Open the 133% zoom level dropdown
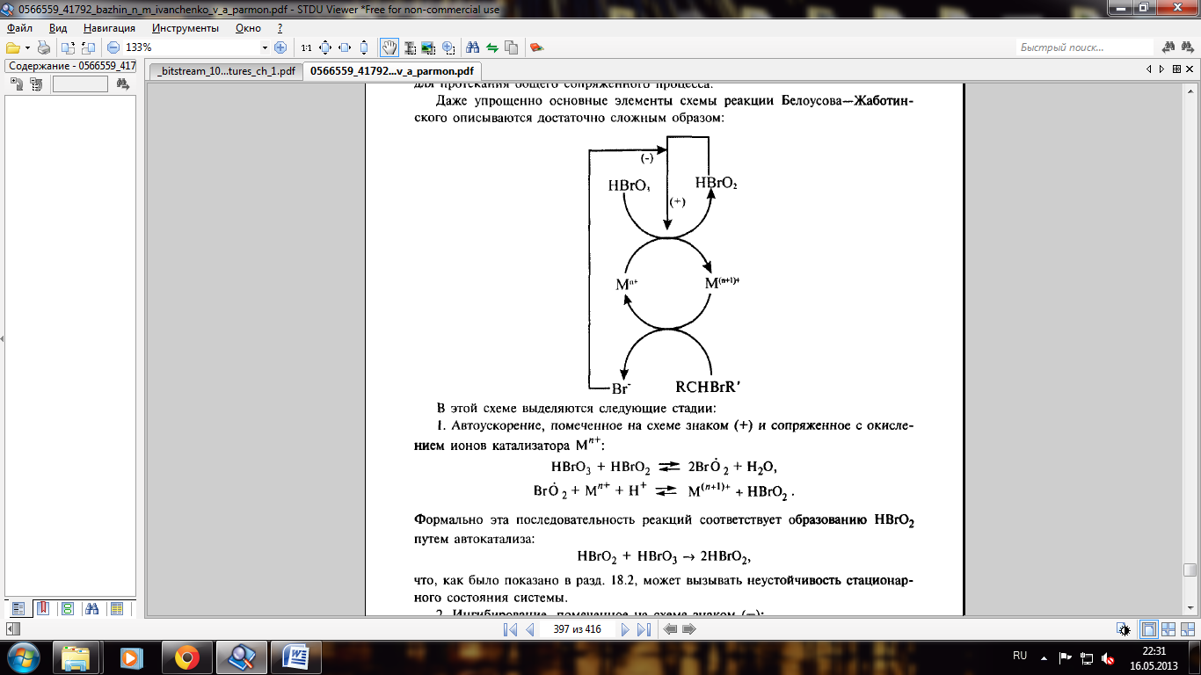 click(266, 47)
